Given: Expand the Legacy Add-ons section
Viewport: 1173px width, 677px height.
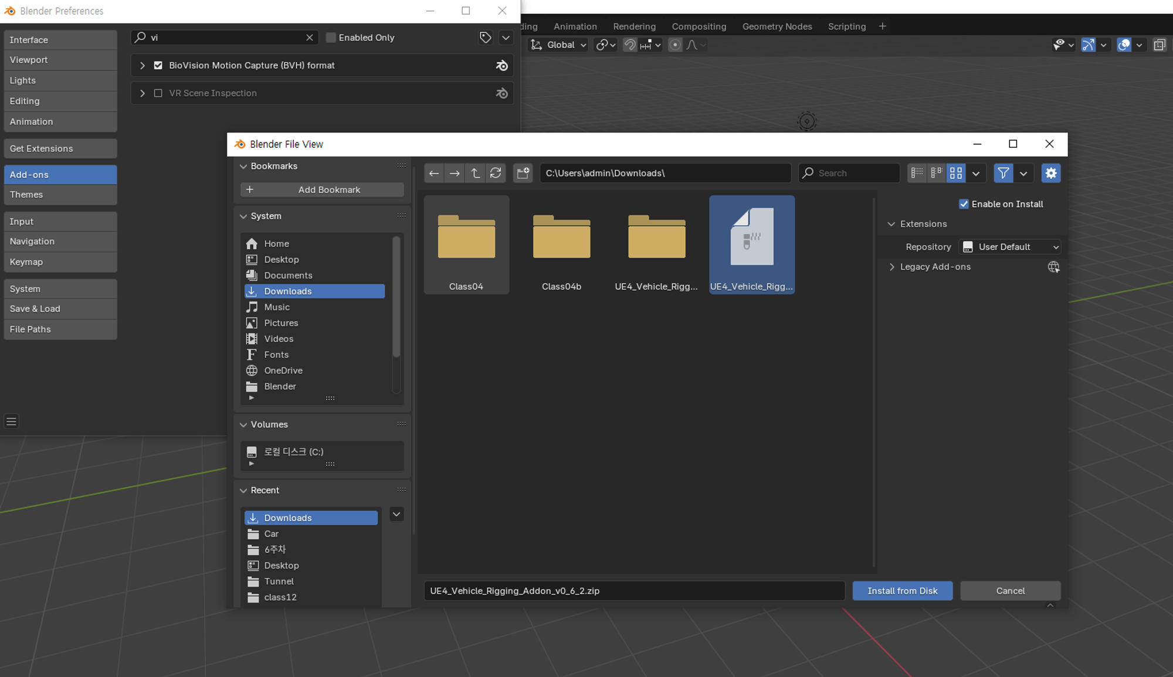Looking at the screenshot, I should (891, 267).
